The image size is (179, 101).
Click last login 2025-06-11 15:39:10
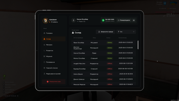point(126,79)
